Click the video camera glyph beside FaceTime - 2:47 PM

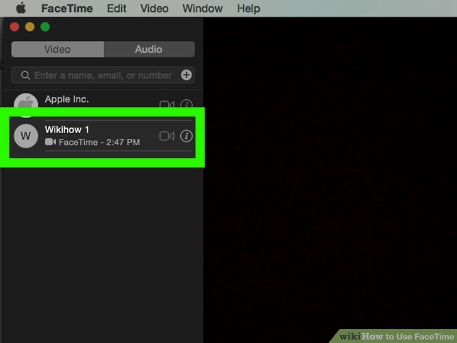click(x=50, y=142)
